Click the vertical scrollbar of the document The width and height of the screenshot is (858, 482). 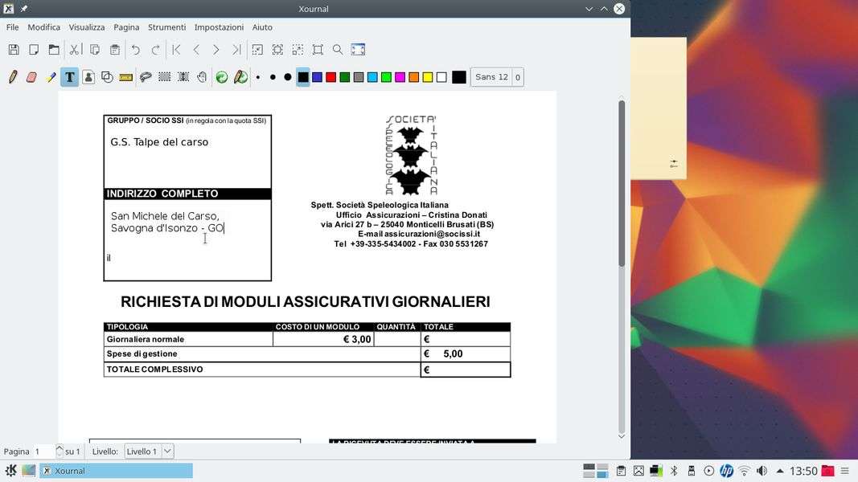point(622,184)
